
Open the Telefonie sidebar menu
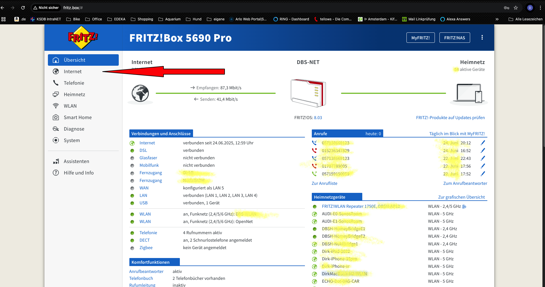point(83,83)
